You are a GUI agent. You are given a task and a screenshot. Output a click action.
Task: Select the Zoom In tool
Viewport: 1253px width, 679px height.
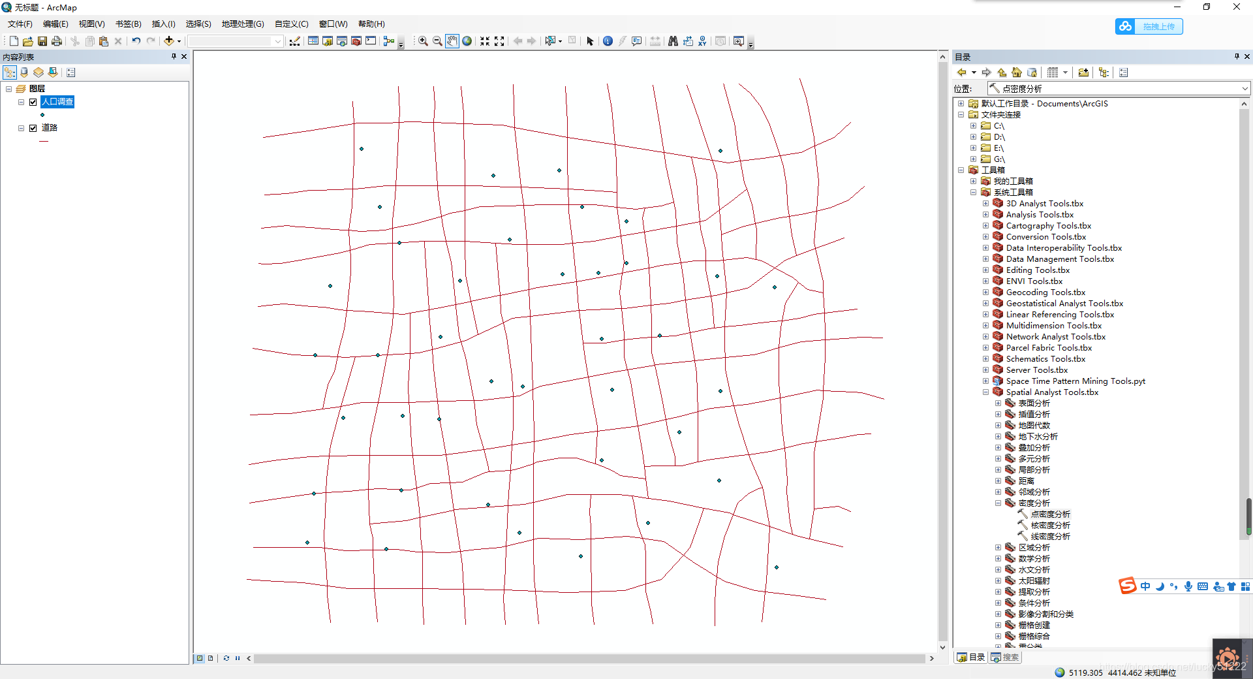(x=423, y=41)
